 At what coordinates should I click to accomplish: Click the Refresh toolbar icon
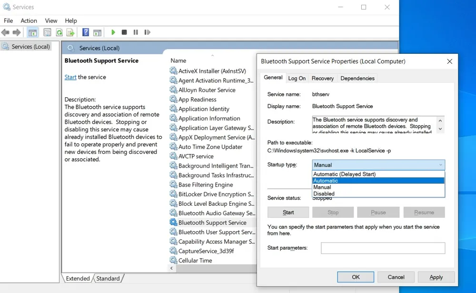pyautogui.click(x=59, y=32)
